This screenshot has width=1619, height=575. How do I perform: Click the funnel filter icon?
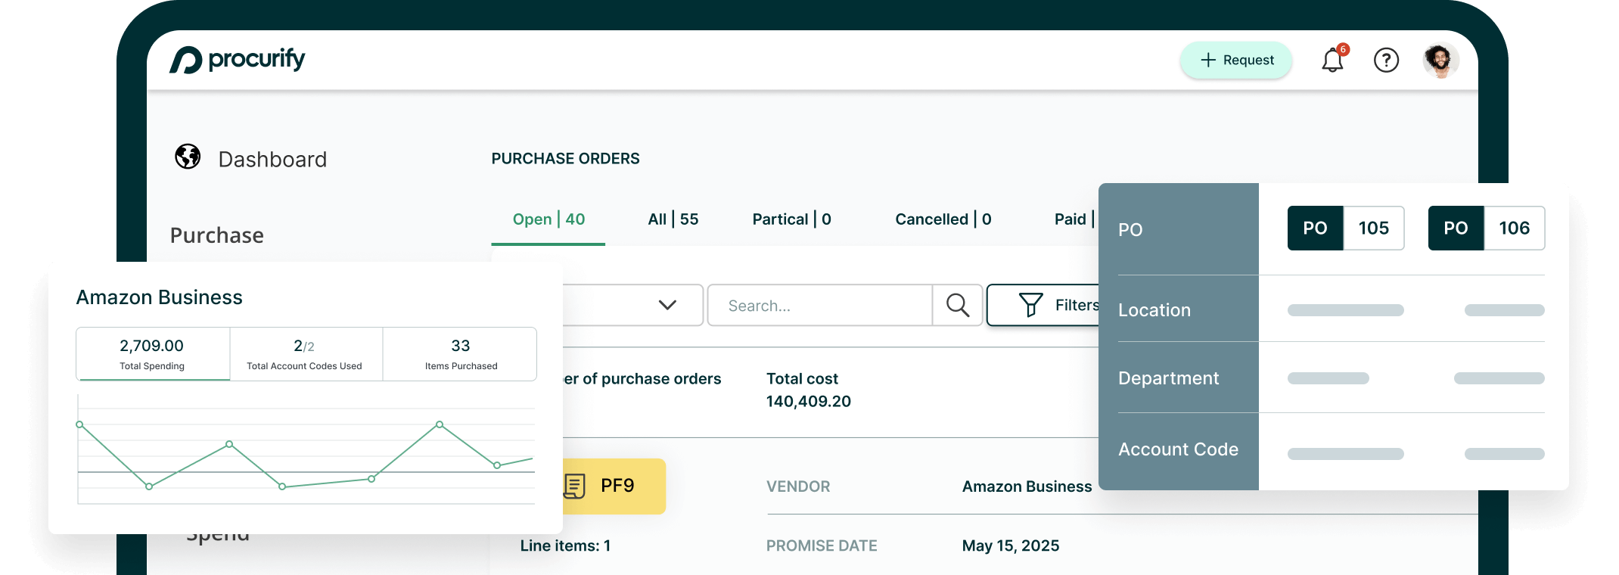1030,305
